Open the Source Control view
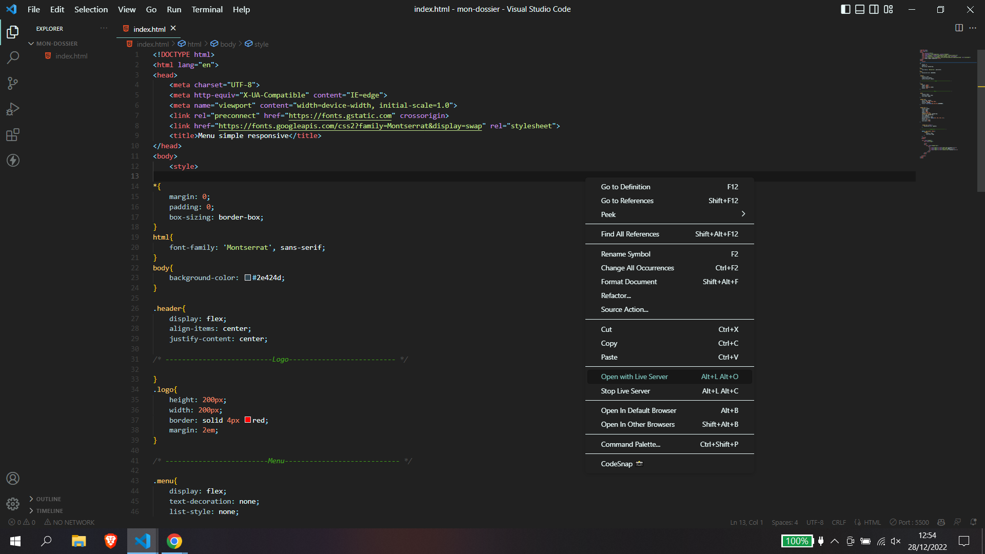985x554 pixels. [x=13, y=83]
